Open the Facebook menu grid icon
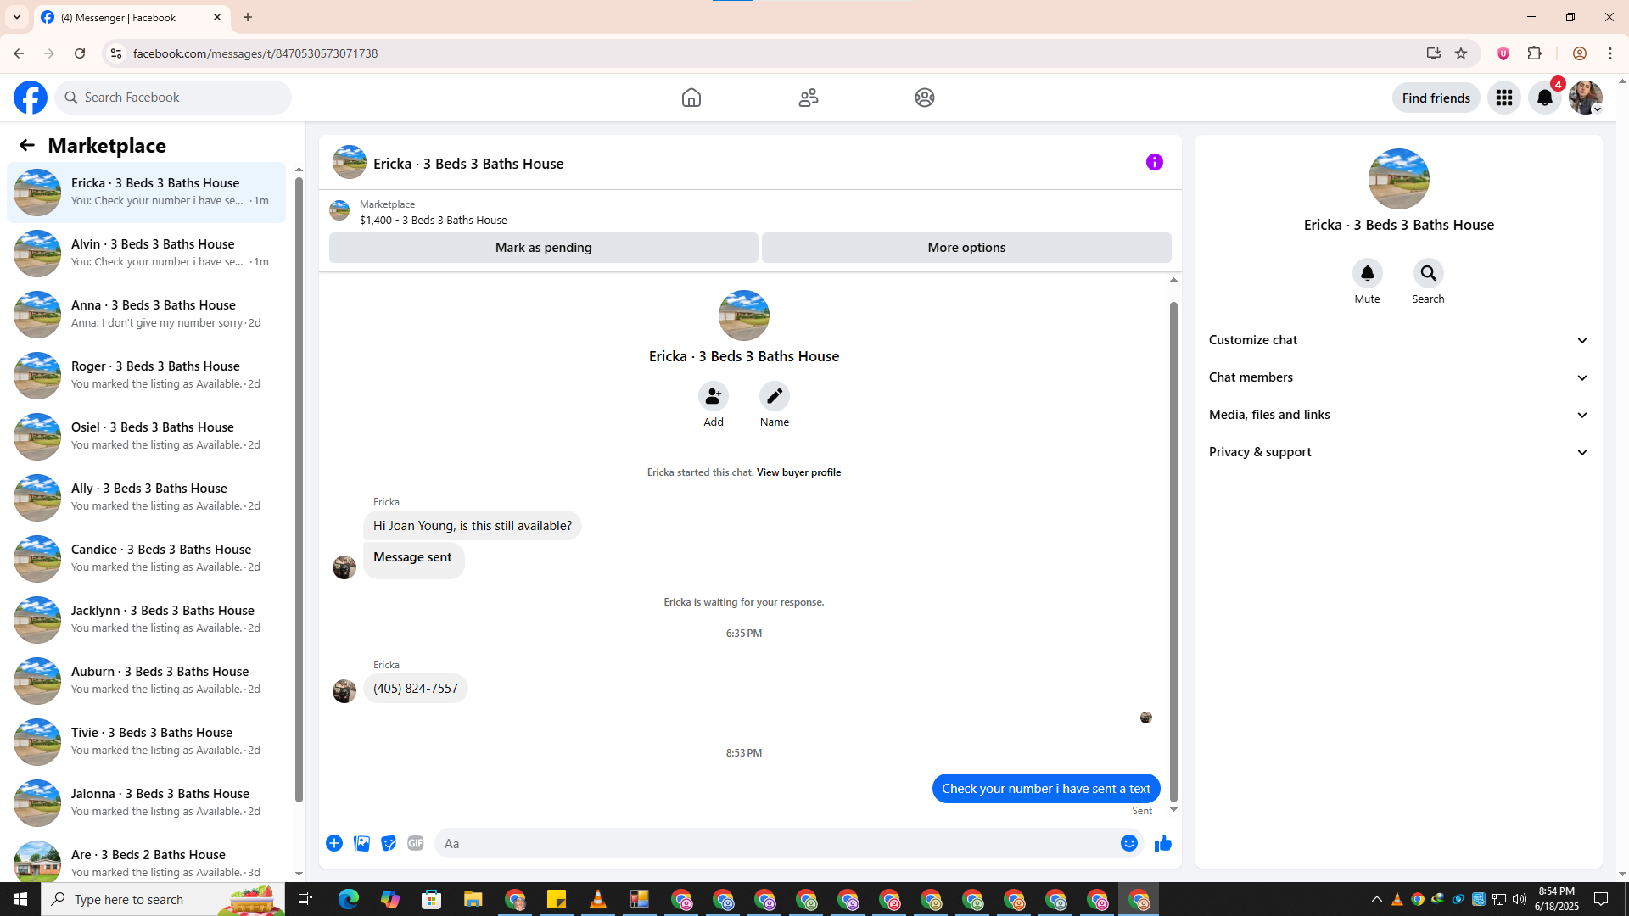This screenshot has height=916, width=1629. 1504,98
